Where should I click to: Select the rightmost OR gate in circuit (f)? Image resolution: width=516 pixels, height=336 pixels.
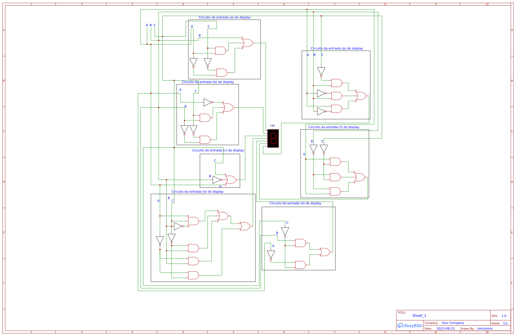(x=360, y=177)
